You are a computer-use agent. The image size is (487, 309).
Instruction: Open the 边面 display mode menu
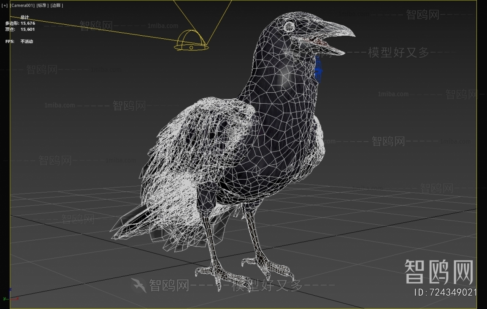point(57,5)
